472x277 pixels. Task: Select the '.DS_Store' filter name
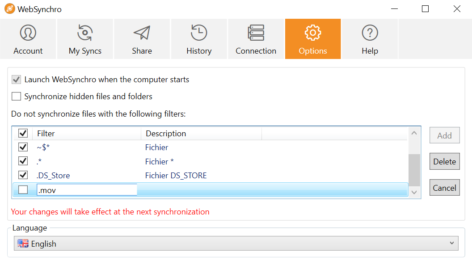click(53, 175)
